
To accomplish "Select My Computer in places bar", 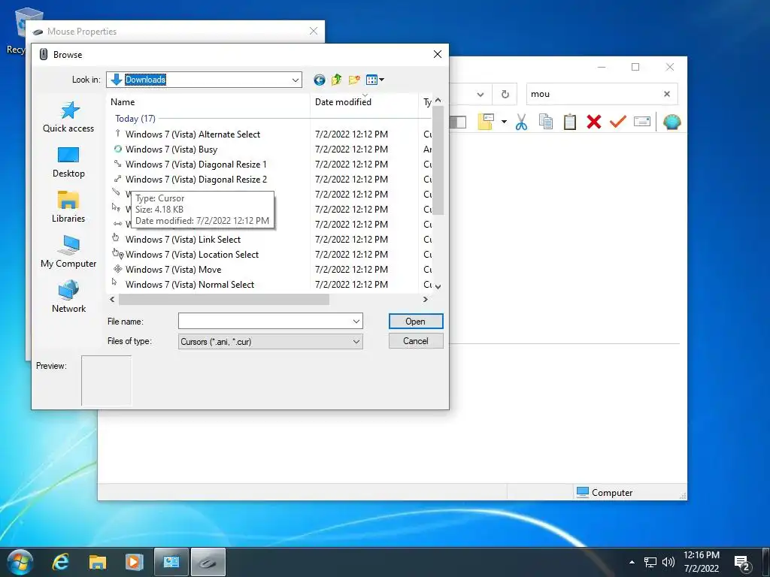I will pyautogui.click(x=68, y=252).
